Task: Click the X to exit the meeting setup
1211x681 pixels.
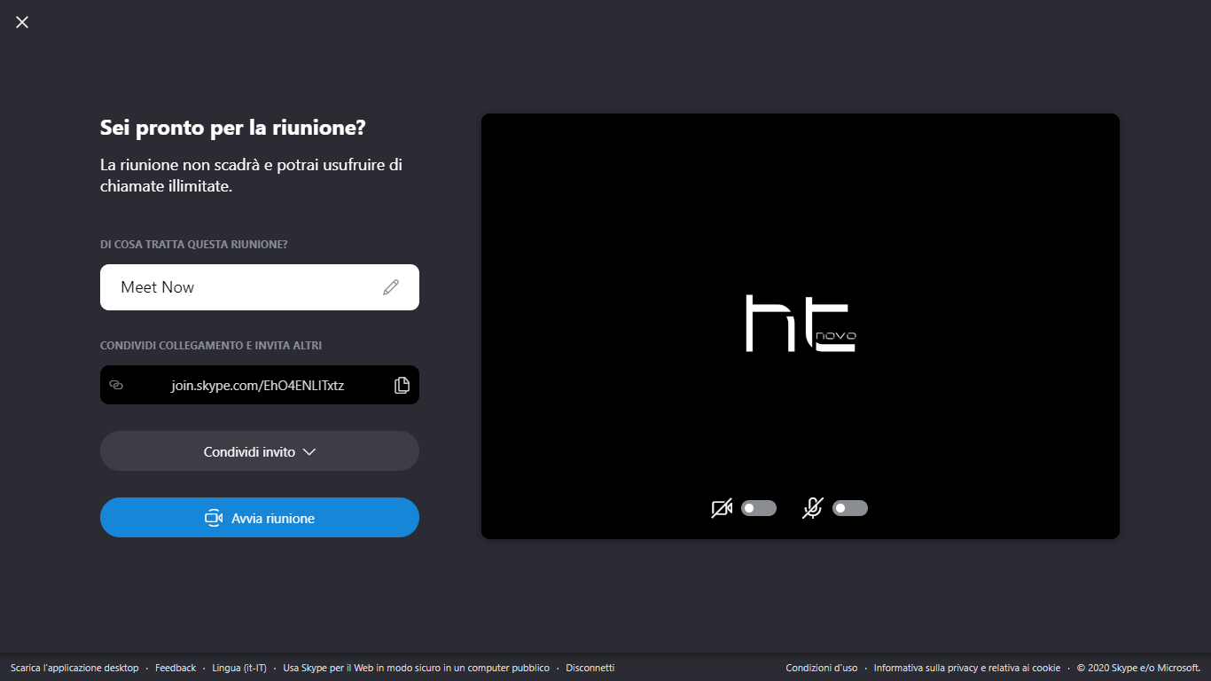Action: pos(21,21)
